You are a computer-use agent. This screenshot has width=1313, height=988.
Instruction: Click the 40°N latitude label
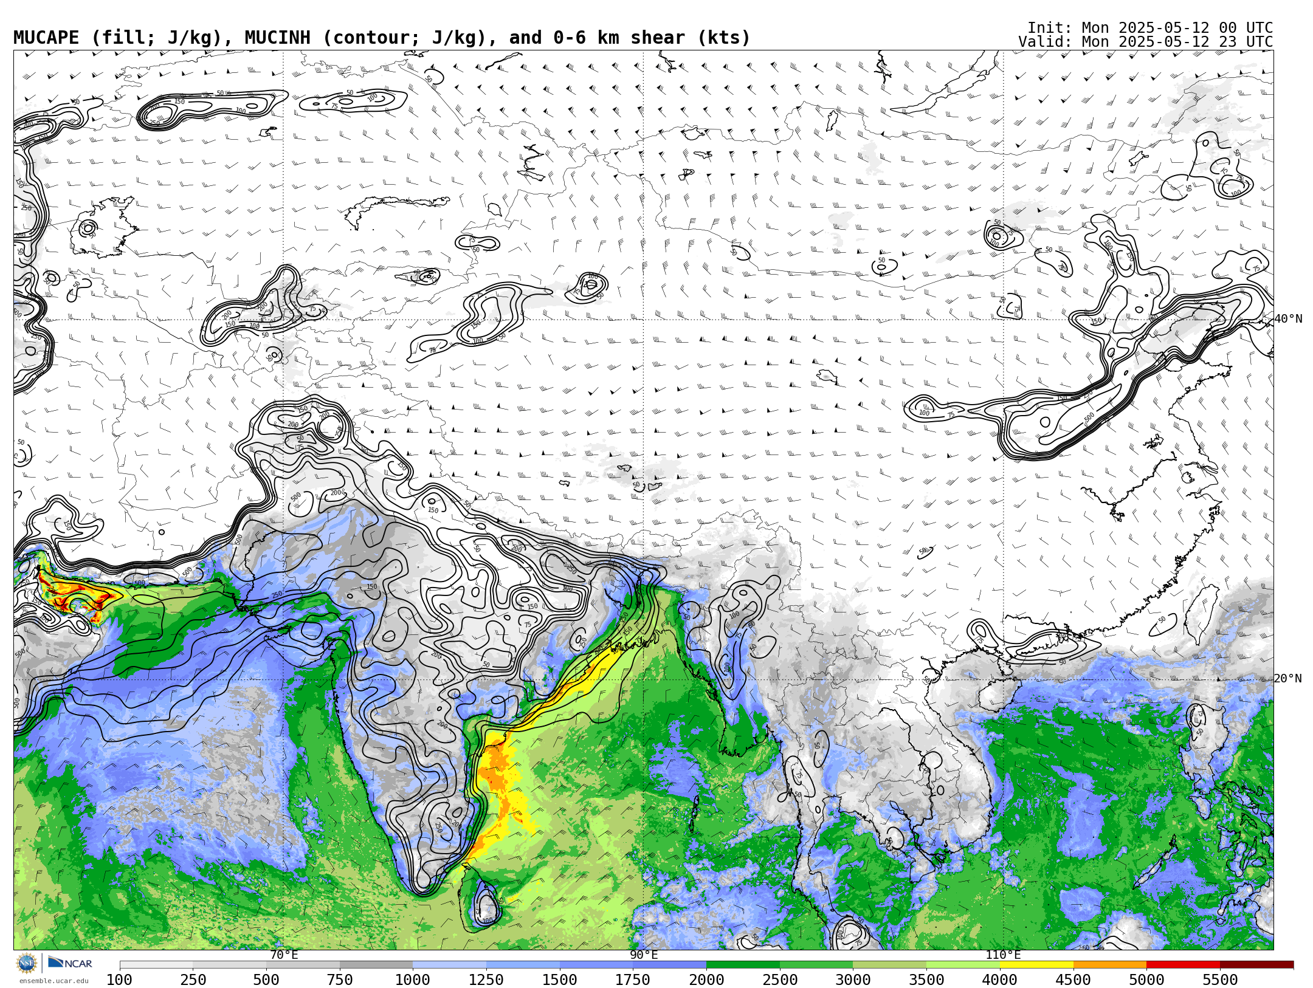1288,319
